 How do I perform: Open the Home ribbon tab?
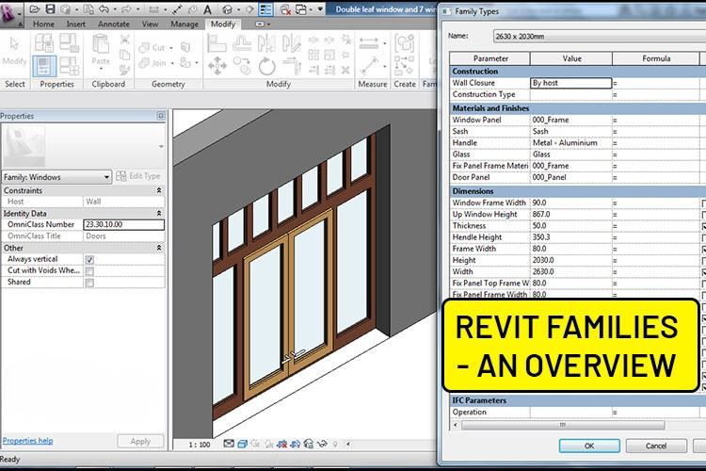pos(43,24)
